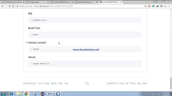Screen dimensions: 172x96
Task: Click the GitHub logo in footer
Action: 87,83
